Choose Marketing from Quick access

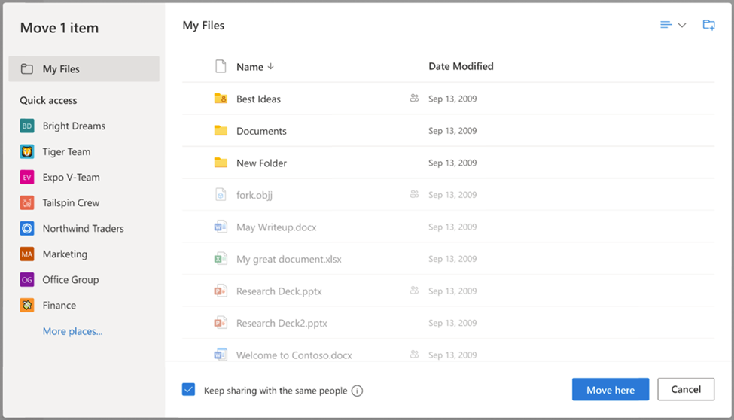[65, 254]
